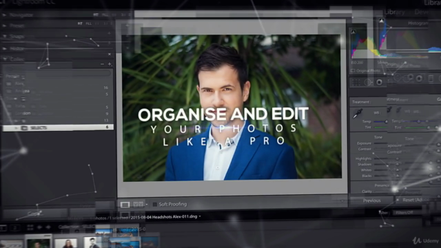The image size is (441, 248).
Task: Expand the SELECTS collection arrow
Action: [17, 128]
